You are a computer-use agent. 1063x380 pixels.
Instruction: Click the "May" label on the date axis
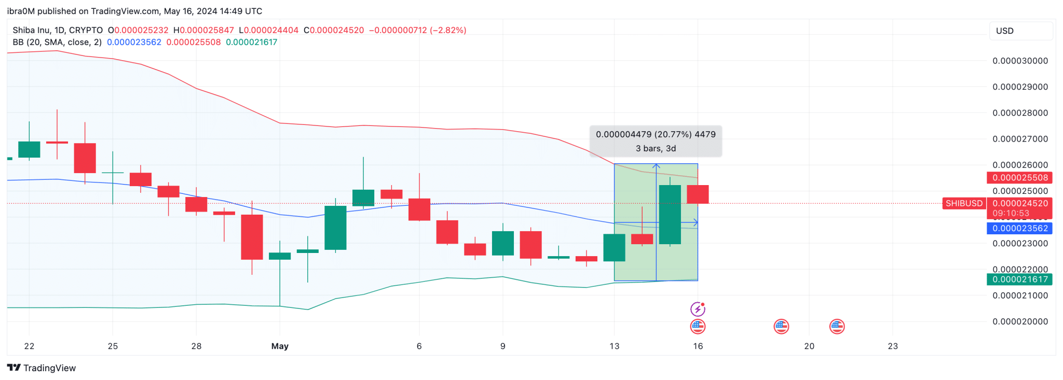click(280, 346)
